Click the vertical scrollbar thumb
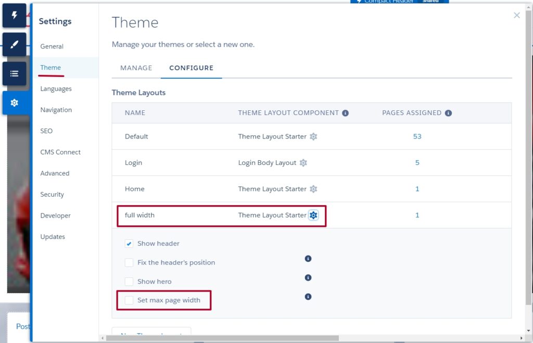 click(528, 157)
